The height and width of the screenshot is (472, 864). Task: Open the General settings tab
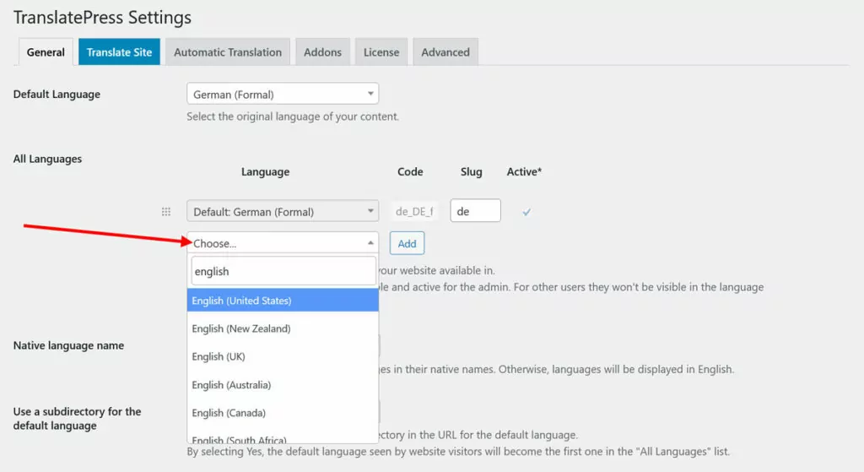coord(46,52)
